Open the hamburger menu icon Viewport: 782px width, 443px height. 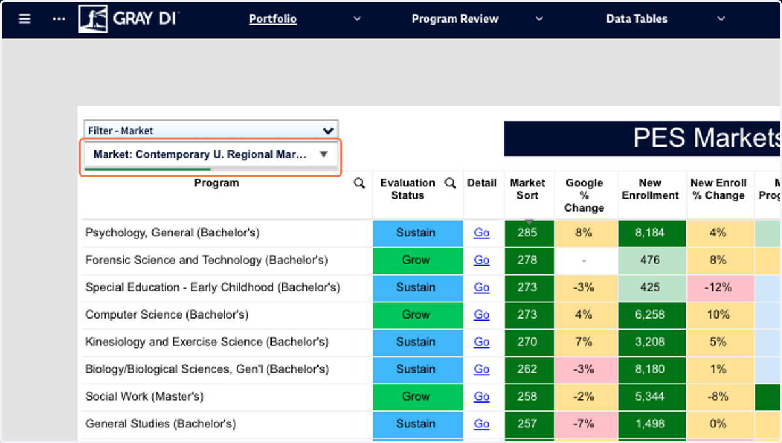(25, 19)
